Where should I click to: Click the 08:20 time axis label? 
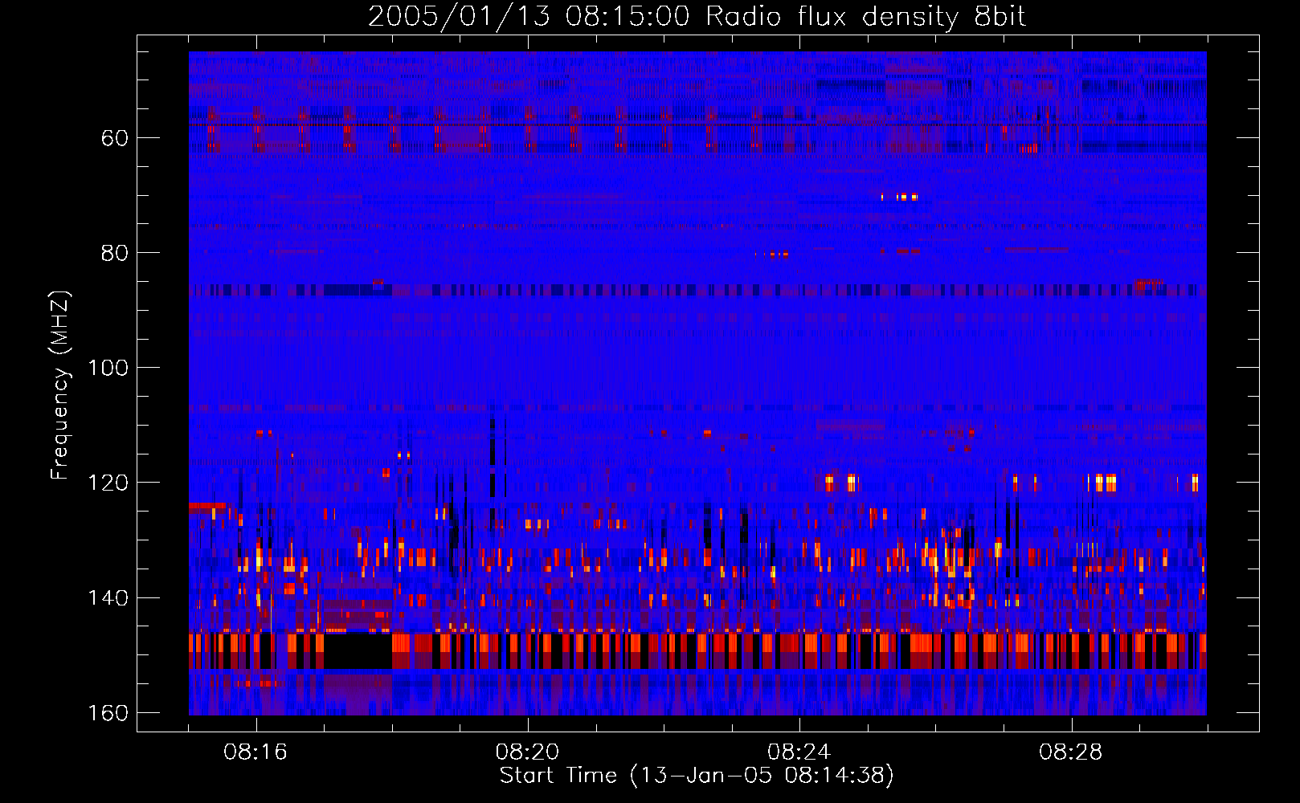[527, 752]
